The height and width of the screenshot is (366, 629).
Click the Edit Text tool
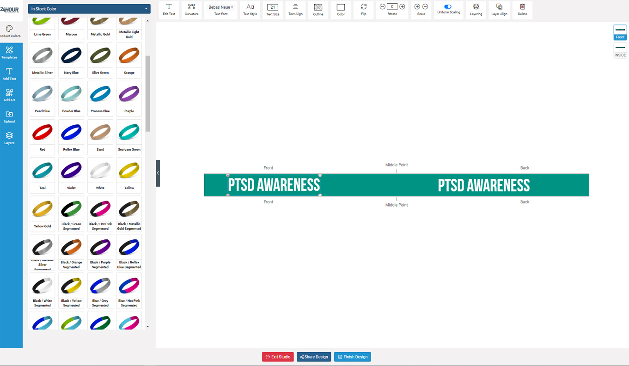(169, 10)
